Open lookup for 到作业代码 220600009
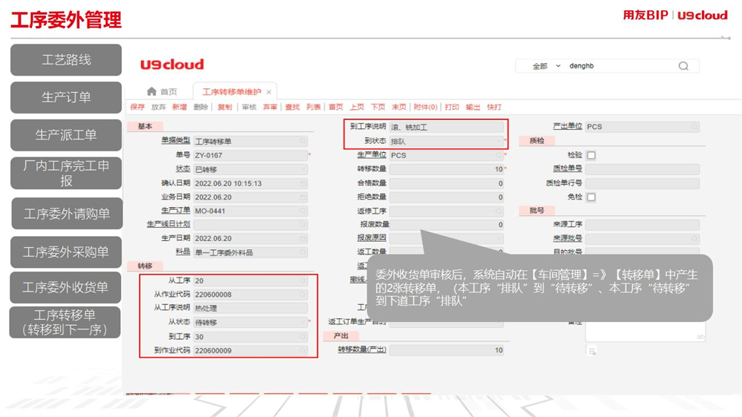The height and width of the screenshot is (417, 742). tap(303, 351)
